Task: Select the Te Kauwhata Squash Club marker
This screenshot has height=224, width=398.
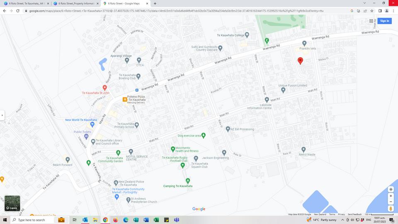Action: pyautogui.click(x=196, y=158)
